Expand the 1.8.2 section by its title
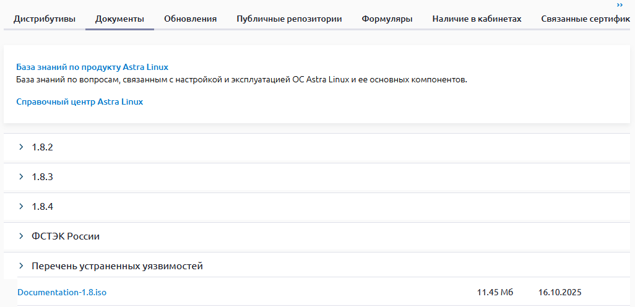635x307 pixels. coord(43,147)
